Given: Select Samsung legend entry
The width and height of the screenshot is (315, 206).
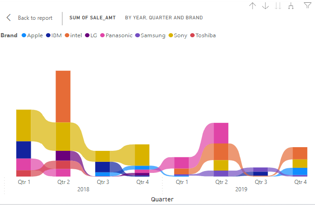Looking at the screenshot, I should click(153, 35).
